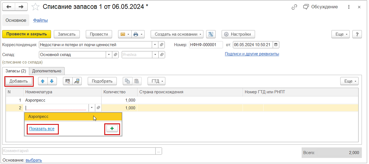Click the barcode scan icon
Image resolution: width=369 pixels, height=164 pixels.
point(68,81)
